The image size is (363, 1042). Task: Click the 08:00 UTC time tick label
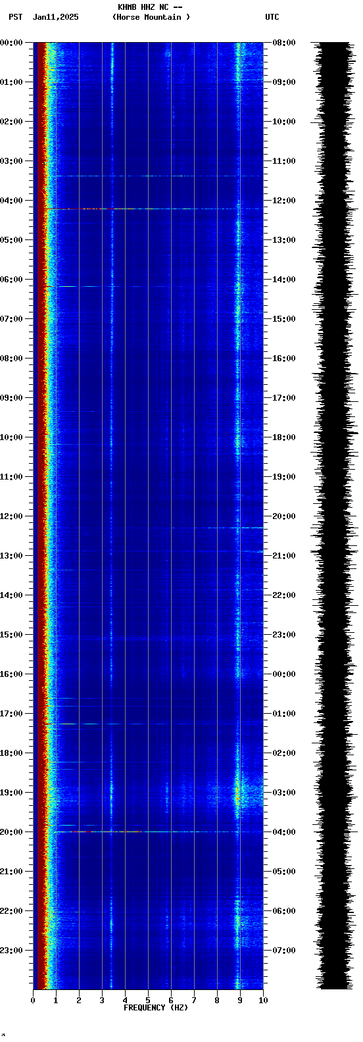tap(284, 43)
